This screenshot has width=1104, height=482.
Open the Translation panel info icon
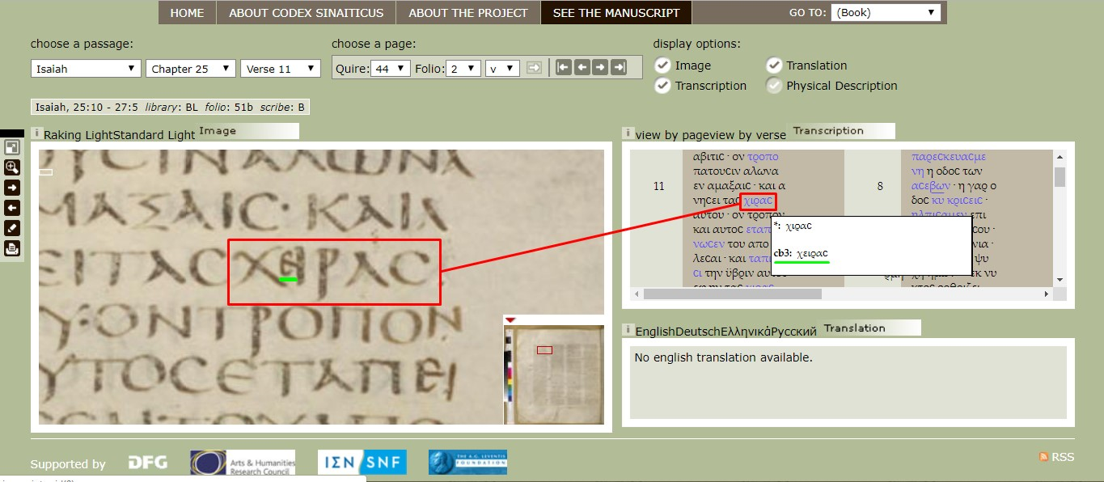[628, 330]
